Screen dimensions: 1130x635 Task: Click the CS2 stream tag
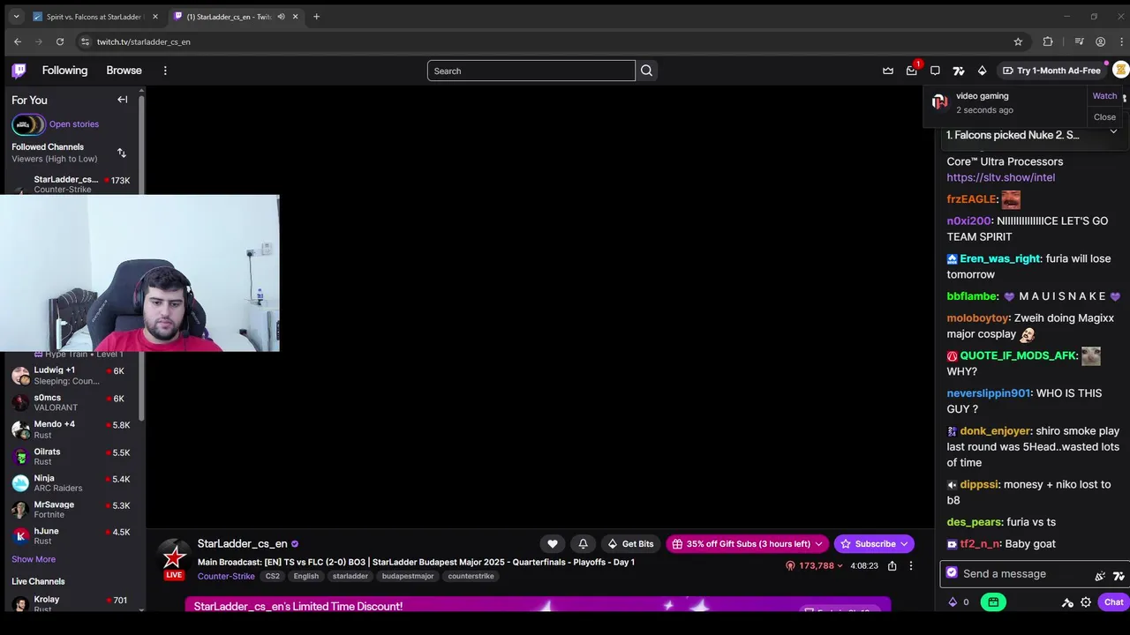tap(272, 576)
